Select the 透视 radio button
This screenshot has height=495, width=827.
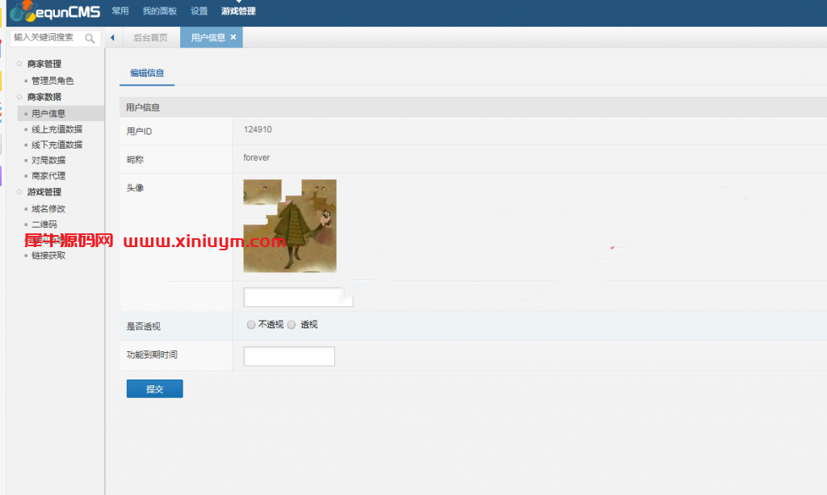pyautogui.click(x=292, y=325)
